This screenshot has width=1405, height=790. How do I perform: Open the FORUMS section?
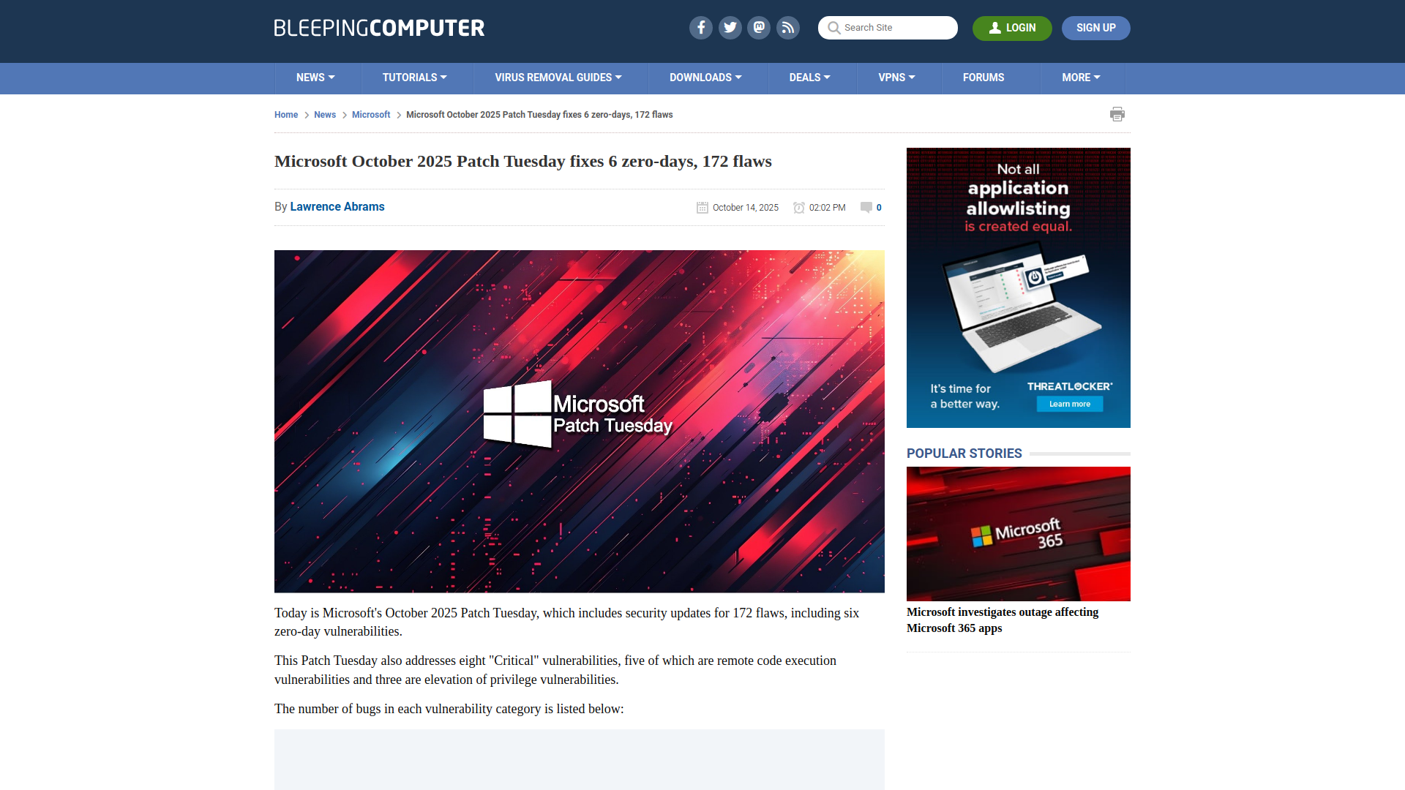click(983, 78)
